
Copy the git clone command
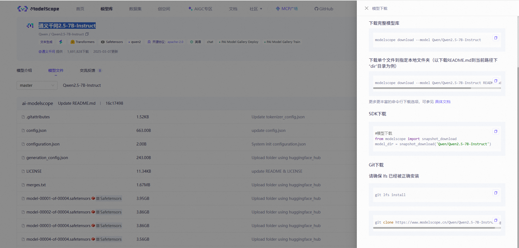(x=496, y=220)
